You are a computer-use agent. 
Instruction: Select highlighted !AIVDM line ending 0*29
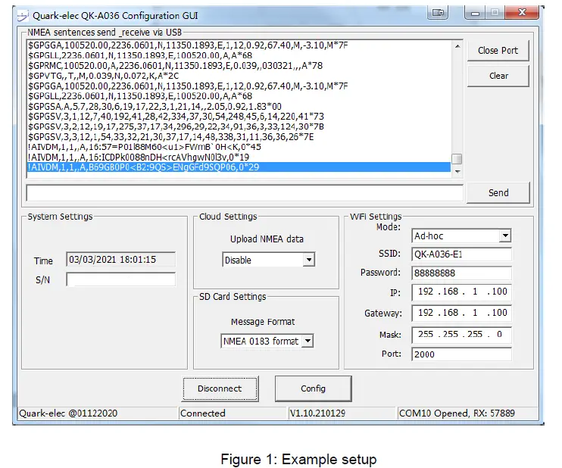tap(239, 167)
